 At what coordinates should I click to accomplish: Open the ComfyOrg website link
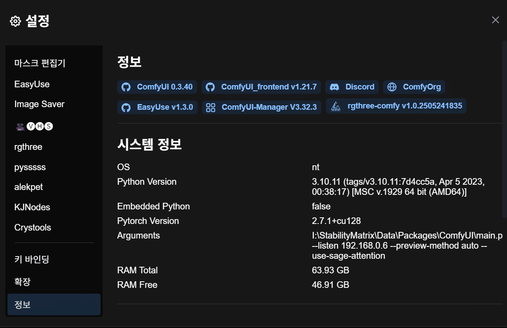coord(421,87)
